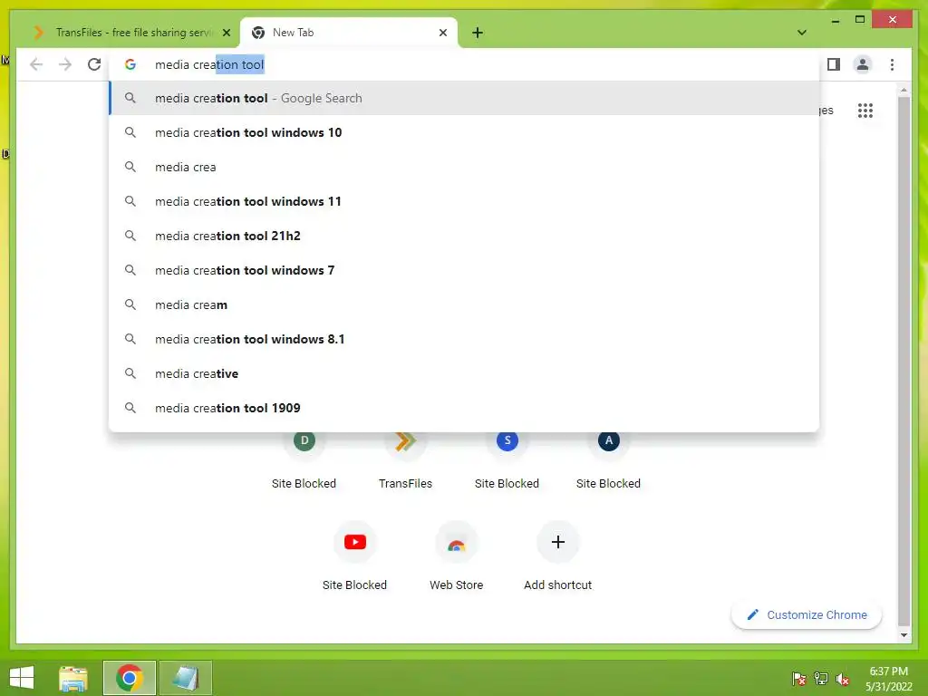The image size is (928, 696).
Task: Go back using the back arrow
Action: pyautogui.click(x=36, y=64)
